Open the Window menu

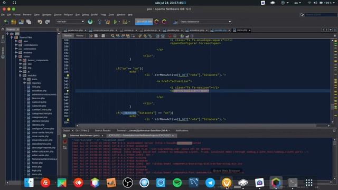pyautogui.click(x=121, y=15)
